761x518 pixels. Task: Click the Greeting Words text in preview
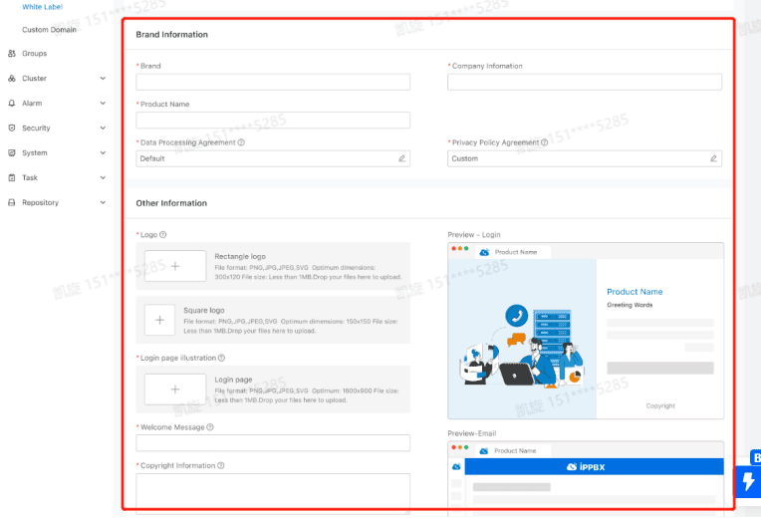point(630,305)
